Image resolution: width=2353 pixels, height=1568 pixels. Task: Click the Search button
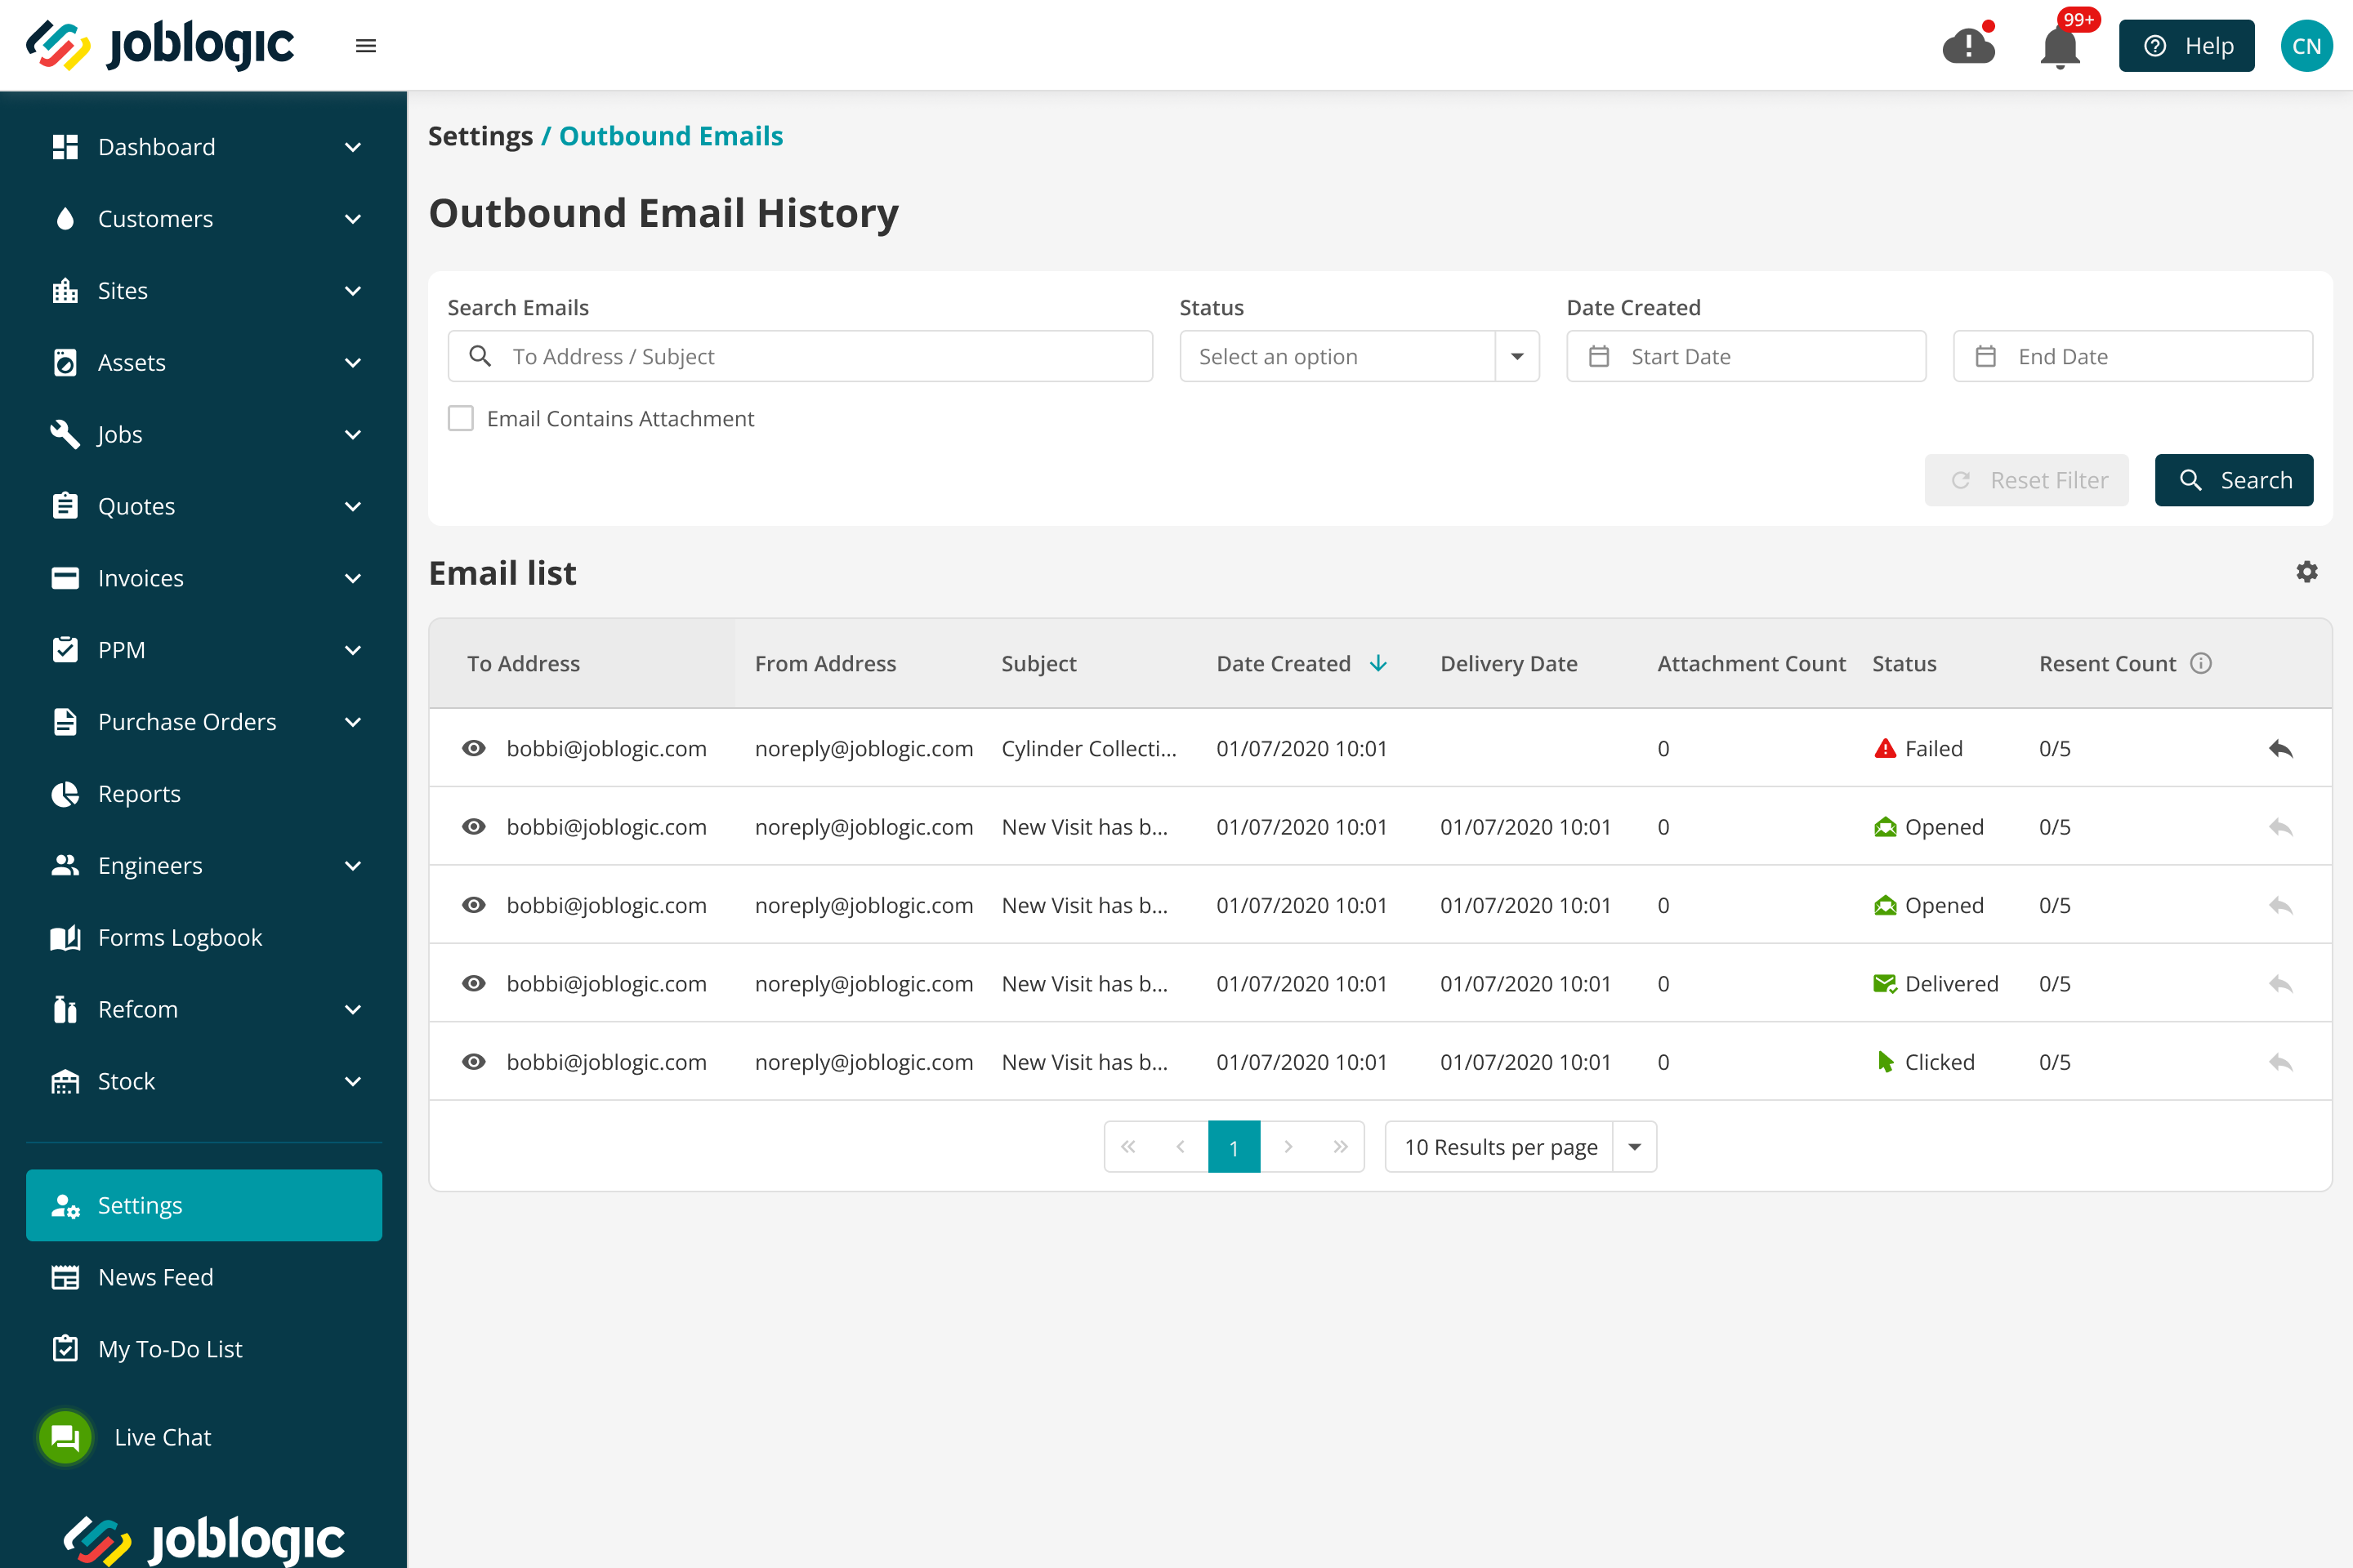coord(2234,480)
